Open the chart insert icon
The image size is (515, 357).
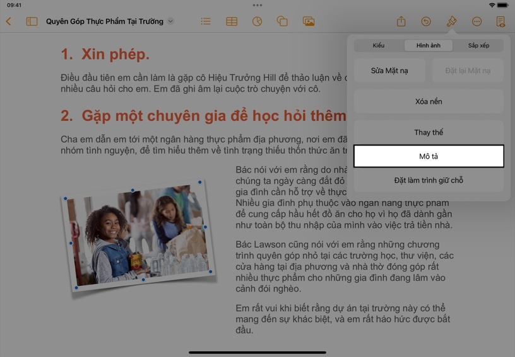click(x=257, y=21)
